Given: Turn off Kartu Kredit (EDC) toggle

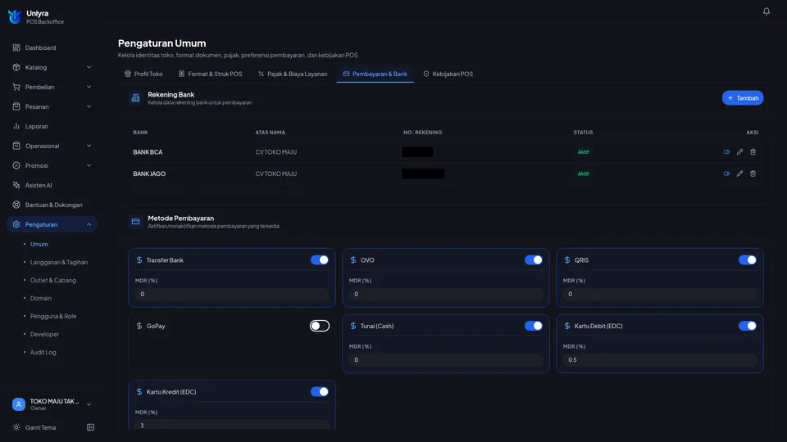Looking at the screenshot, I should tap(319, 391).
